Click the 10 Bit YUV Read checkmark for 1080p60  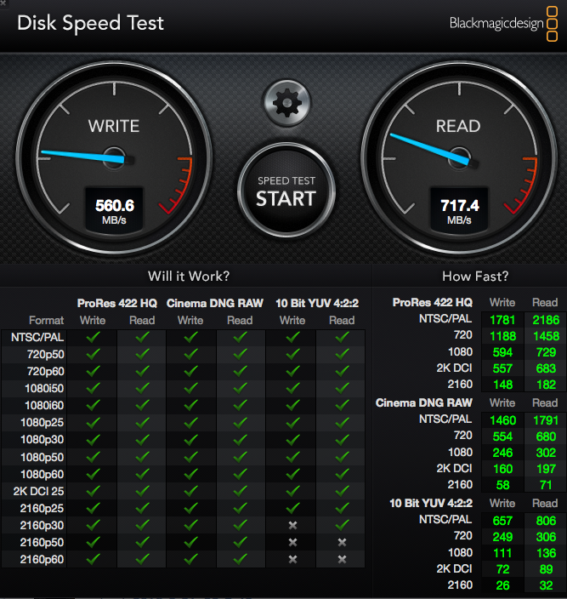coord(342,474)
